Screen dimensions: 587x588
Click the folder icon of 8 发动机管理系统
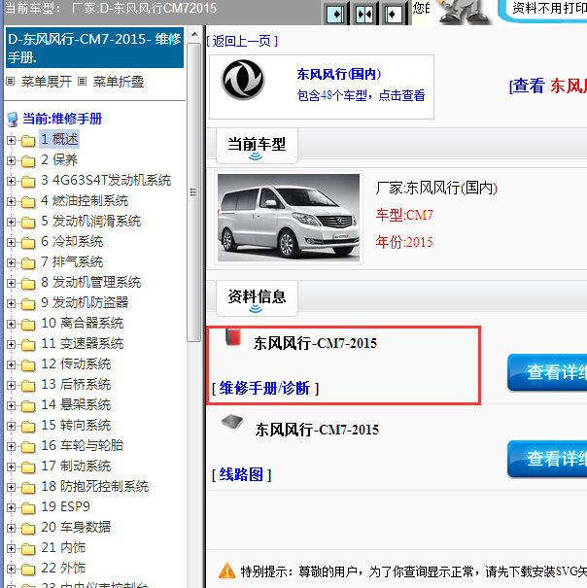click(28, 284)
